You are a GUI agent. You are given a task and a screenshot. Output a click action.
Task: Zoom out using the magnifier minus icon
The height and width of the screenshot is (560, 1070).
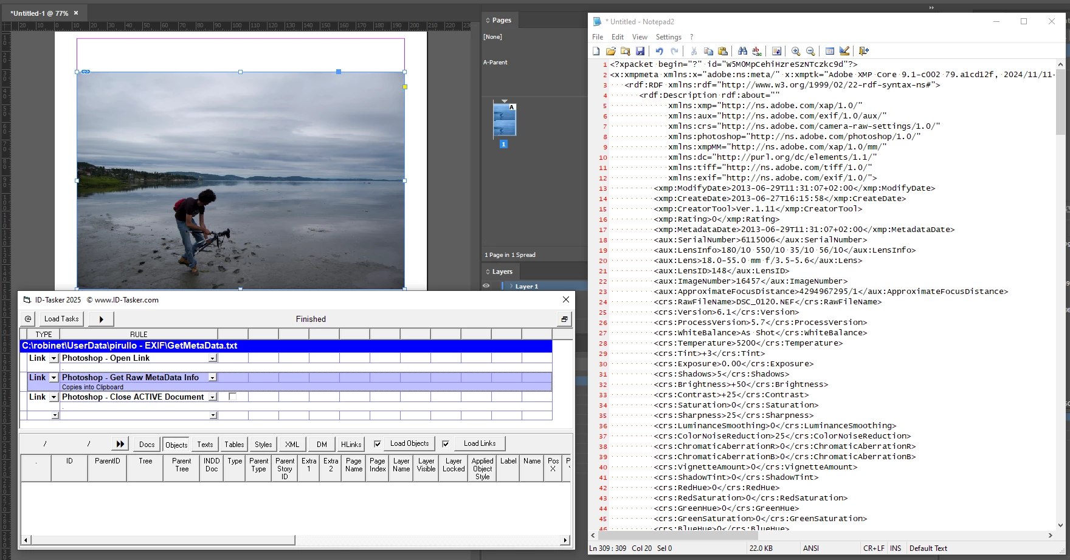(x=810, y=51)
